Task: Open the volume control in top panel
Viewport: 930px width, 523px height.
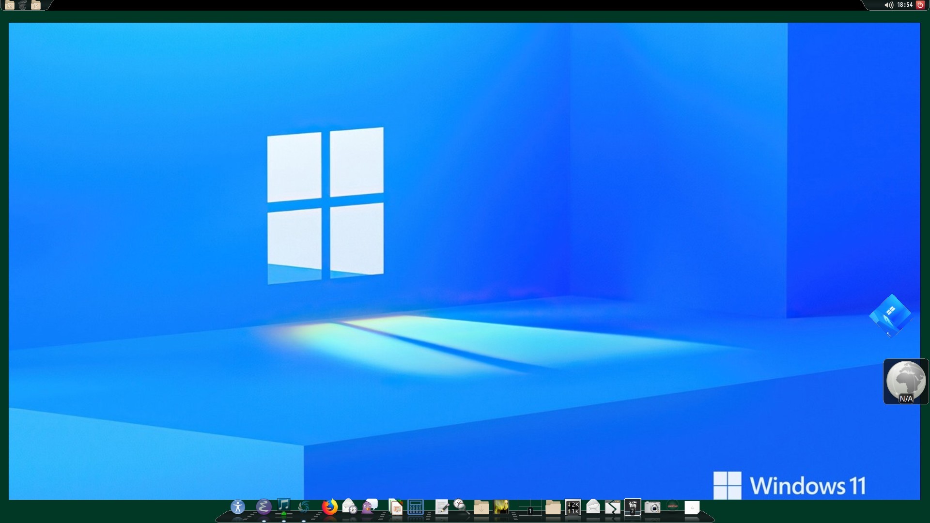Action: (889, 5)
